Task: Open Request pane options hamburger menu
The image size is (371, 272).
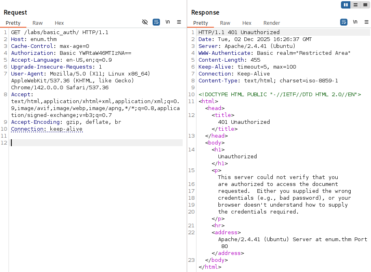Action: pos(179,22)
